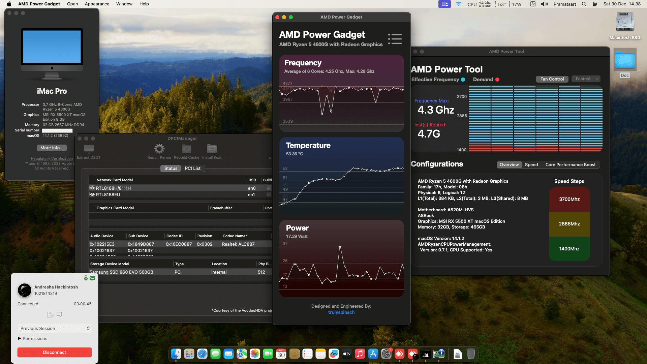Toggle the eye icon for RTL8188EU

click(x=92, y=194)
